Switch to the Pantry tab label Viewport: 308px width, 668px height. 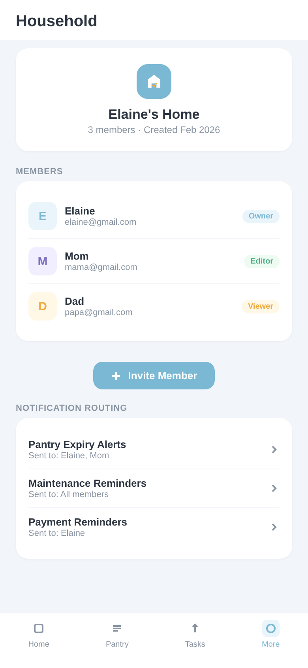point(117,644)
